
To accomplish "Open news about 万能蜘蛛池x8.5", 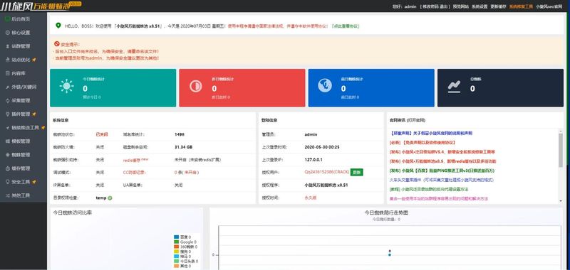I will pos(442,161).
